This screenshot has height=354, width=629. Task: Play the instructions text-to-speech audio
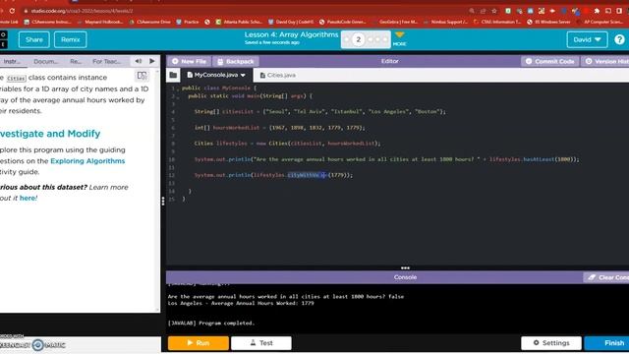click(x=152, y=61)
